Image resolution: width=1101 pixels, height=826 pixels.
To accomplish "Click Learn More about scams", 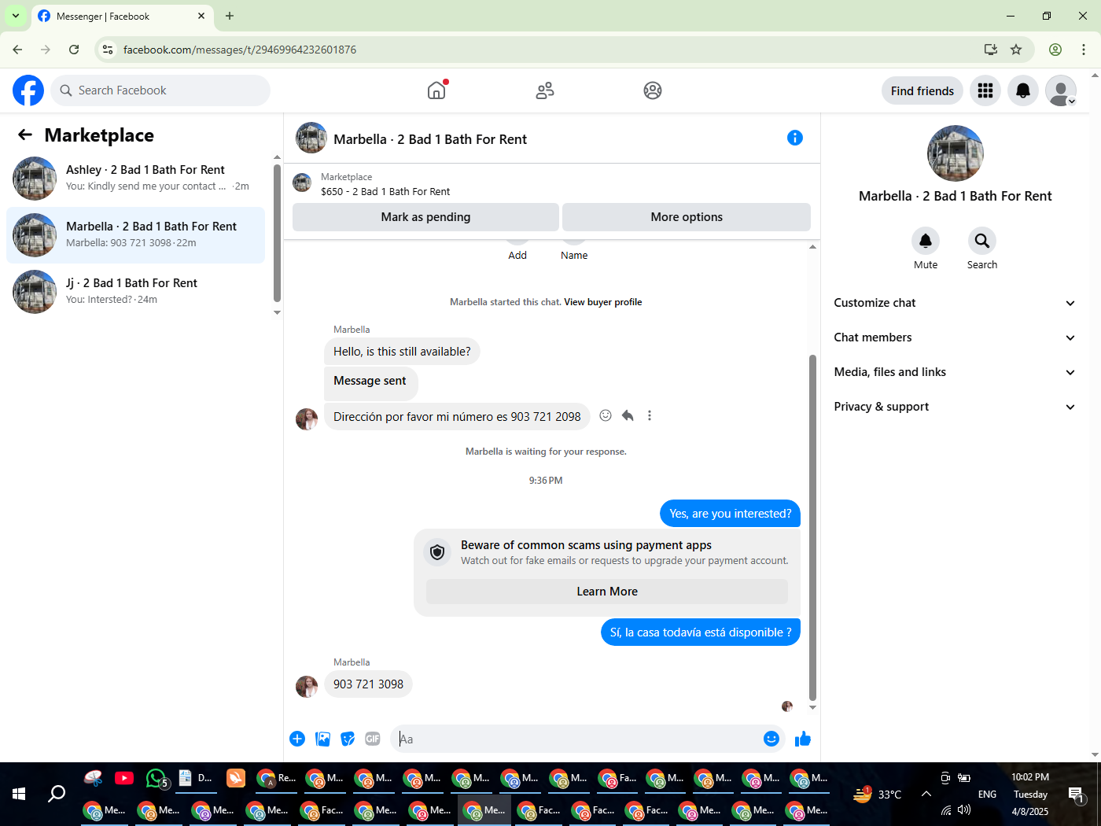I will [607, 592].
